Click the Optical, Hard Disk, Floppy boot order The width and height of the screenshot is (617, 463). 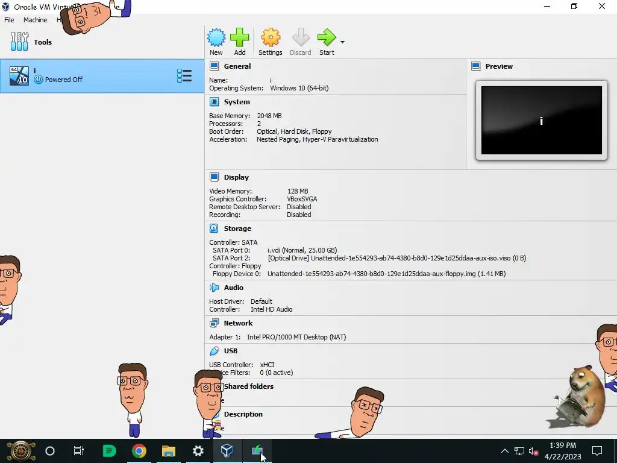[x=294, y=131]
